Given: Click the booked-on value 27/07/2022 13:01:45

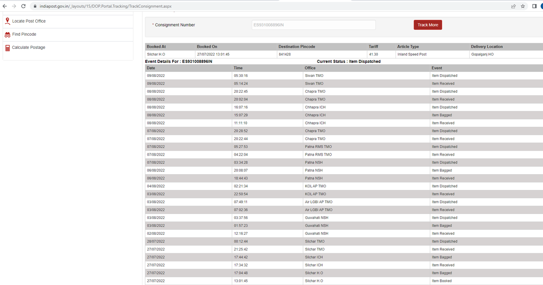Looking at the screenshot, I should [x=213, y=54].
